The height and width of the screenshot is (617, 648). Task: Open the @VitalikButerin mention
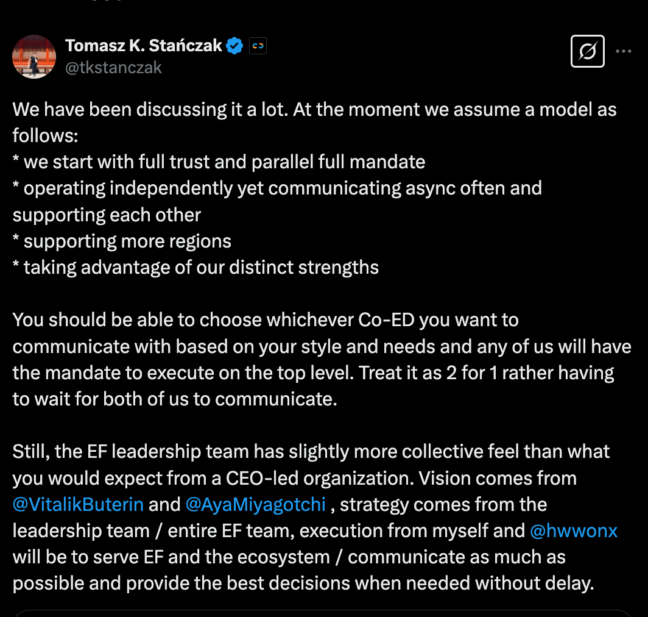pyautogui.click(x=78, y=504)
